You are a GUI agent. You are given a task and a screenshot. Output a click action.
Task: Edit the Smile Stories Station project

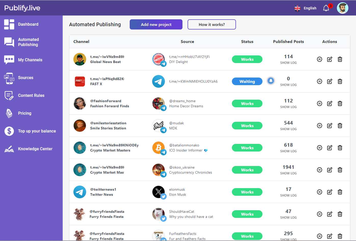pos(329,126)
